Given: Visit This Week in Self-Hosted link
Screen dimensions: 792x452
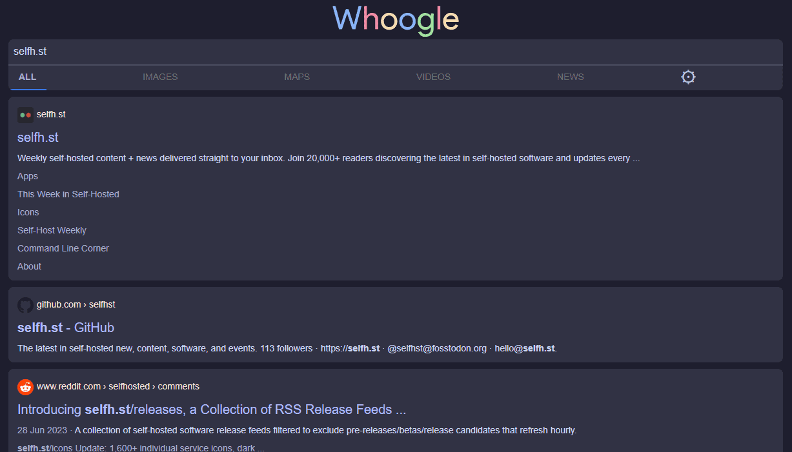Looking at the screenshot, I should click(x=68, y=195).
